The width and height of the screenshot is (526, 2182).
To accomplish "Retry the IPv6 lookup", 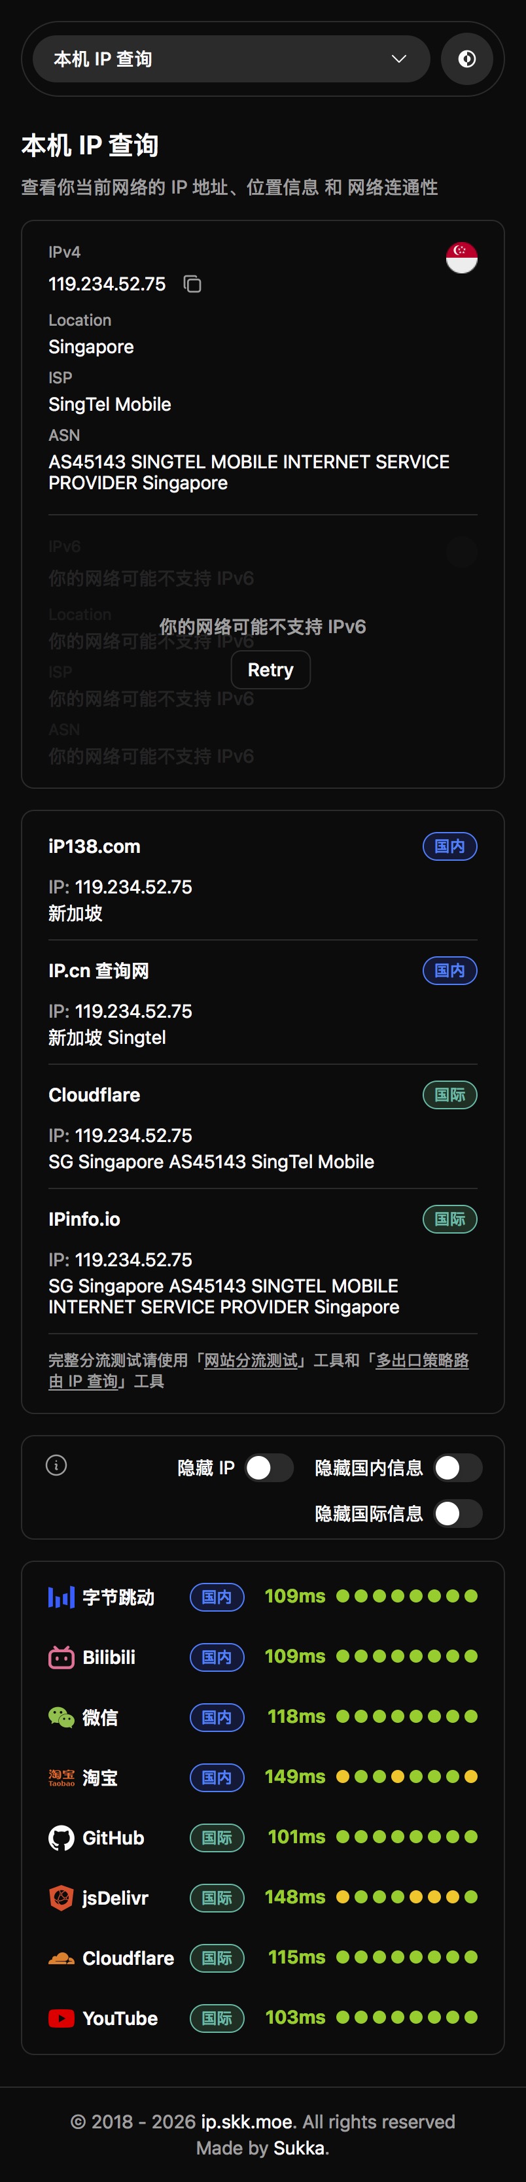I will pos(270,670).
